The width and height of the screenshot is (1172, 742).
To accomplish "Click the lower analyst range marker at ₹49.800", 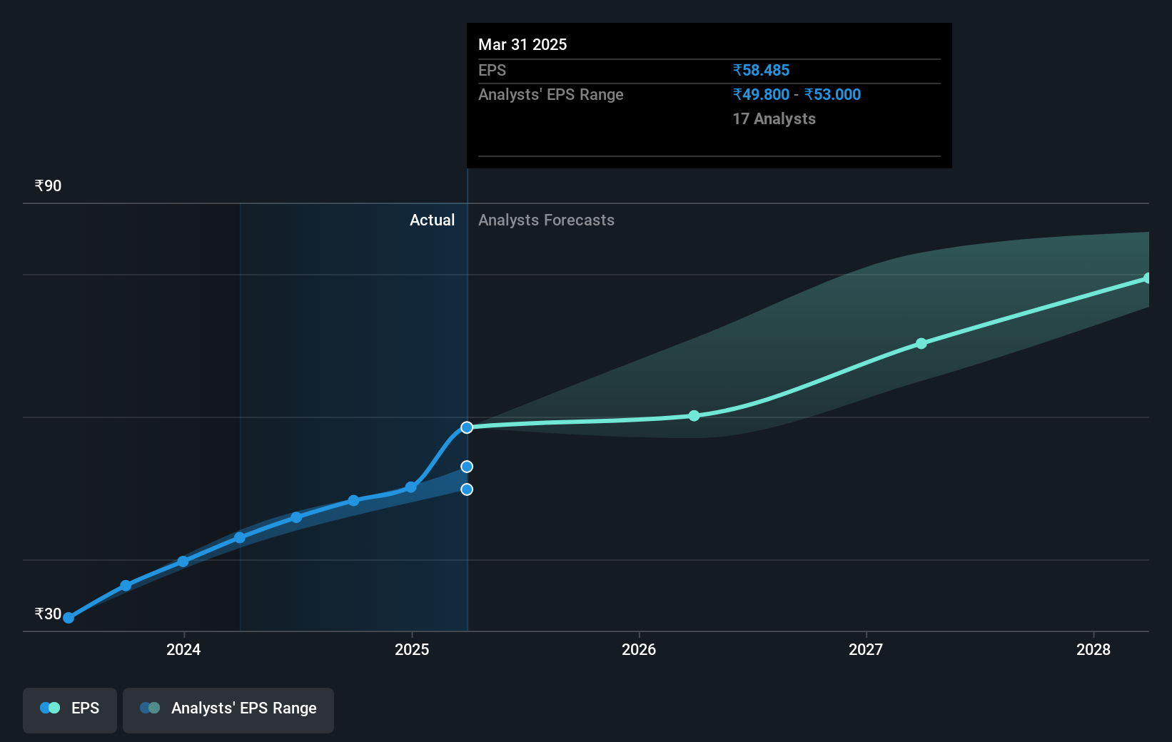I will pyautogui.click(x=467, y=489).
